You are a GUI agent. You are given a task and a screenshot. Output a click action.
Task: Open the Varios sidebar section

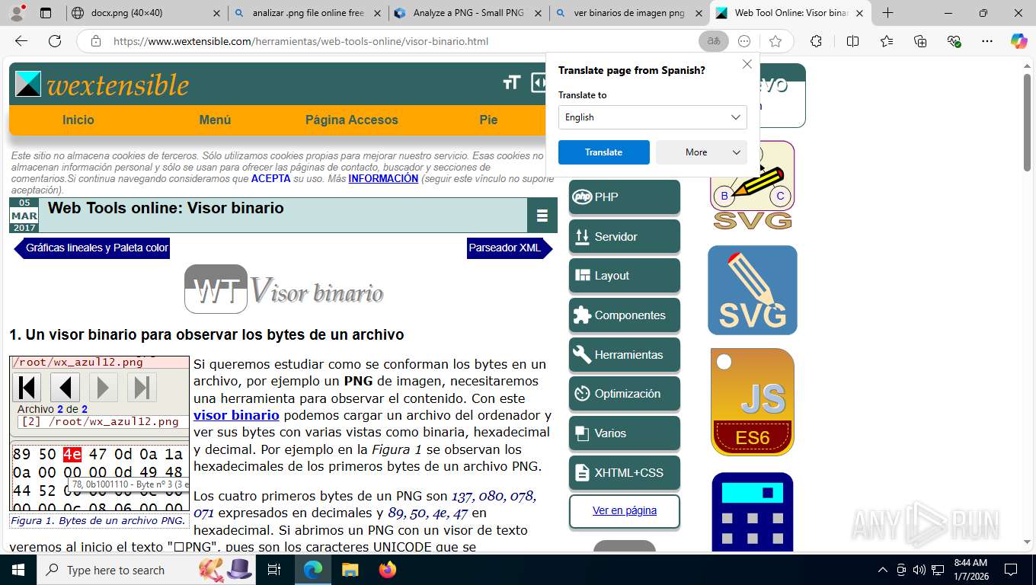(x=625, y=433)
